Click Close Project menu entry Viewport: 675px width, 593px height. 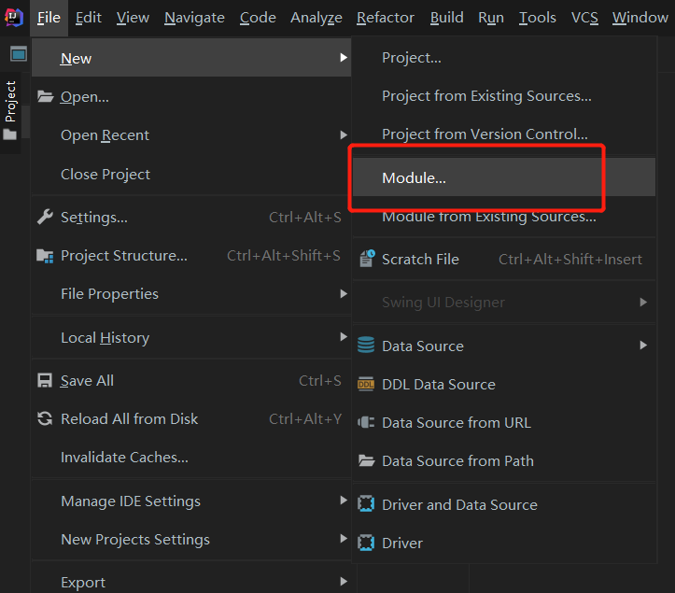[105, 175]
